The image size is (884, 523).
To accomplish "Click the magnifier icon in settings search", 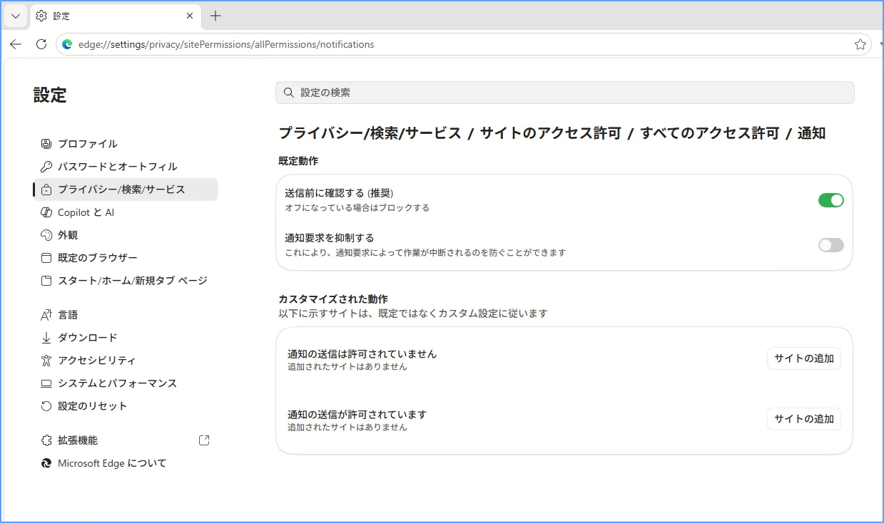I will pos(289,93).
